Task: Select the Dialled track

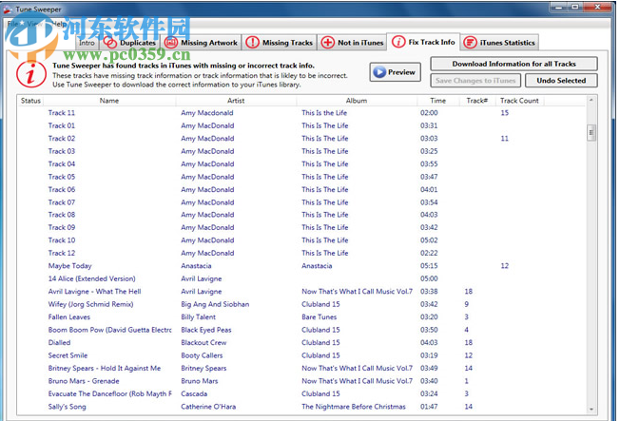Action: (x=300, y=343)
